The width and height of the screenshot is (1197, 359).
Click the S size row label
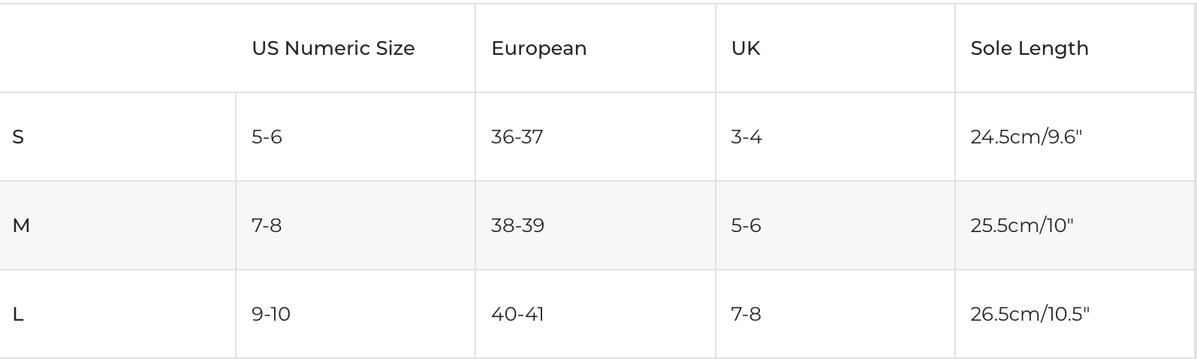tap(18, 137)
